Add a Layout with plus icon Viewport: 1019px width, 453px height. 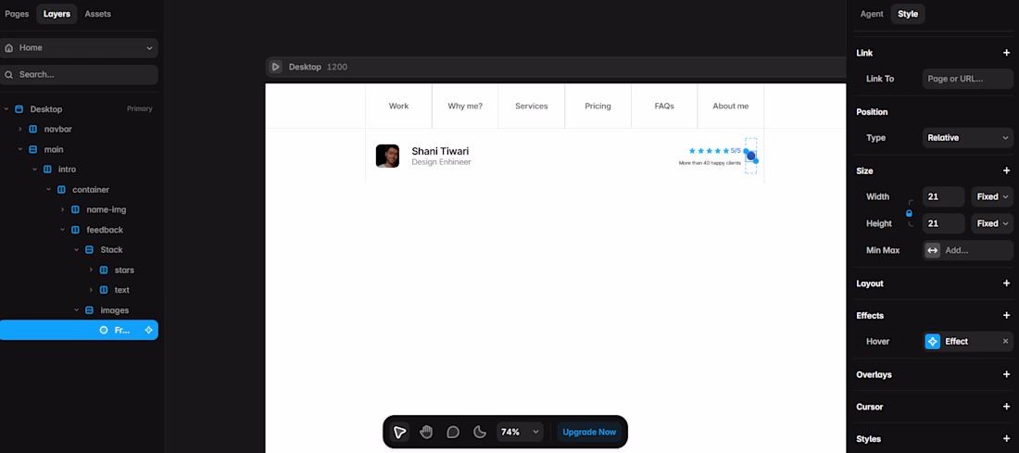(1006, 283)
